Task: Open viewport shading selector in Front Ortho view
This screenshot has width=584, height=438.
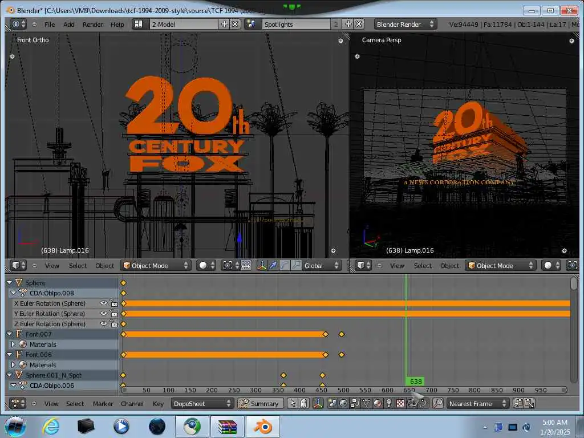Action: [x=207, y=266]
